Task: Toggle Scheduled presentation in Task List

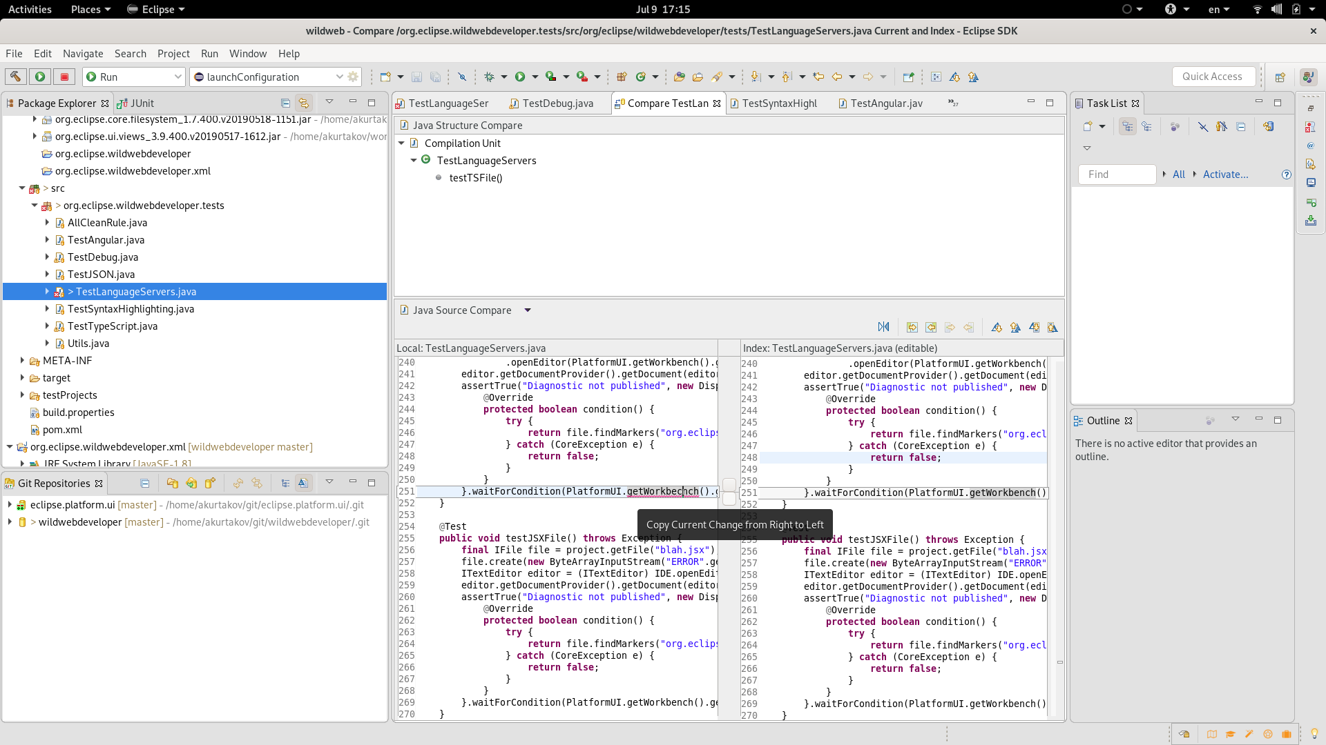Action: point(1146,126)
